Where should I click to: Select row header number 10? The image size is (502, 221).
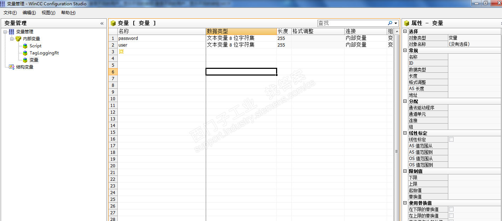(113, 98)
